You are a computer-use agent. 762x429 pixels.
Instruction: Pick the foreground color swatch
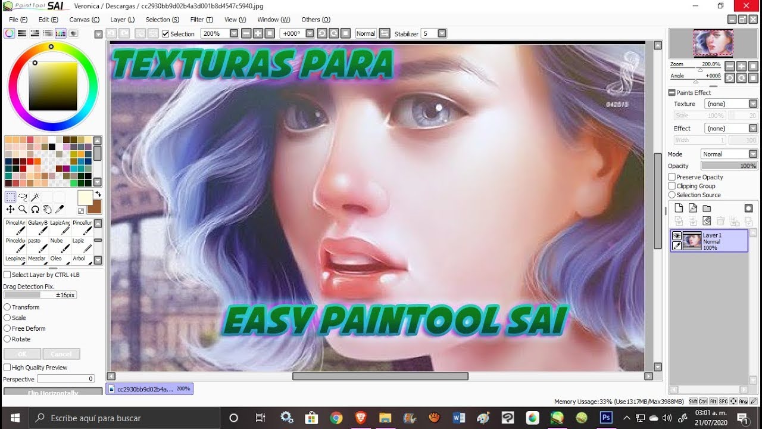(85, 198)
